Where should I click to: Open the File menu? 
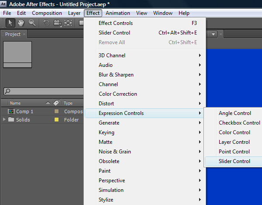click(x=7, y=13)
